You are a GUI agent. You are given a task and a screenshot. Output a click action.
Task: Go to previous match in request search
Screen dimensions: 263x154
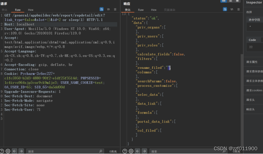[x=15, y=151]
